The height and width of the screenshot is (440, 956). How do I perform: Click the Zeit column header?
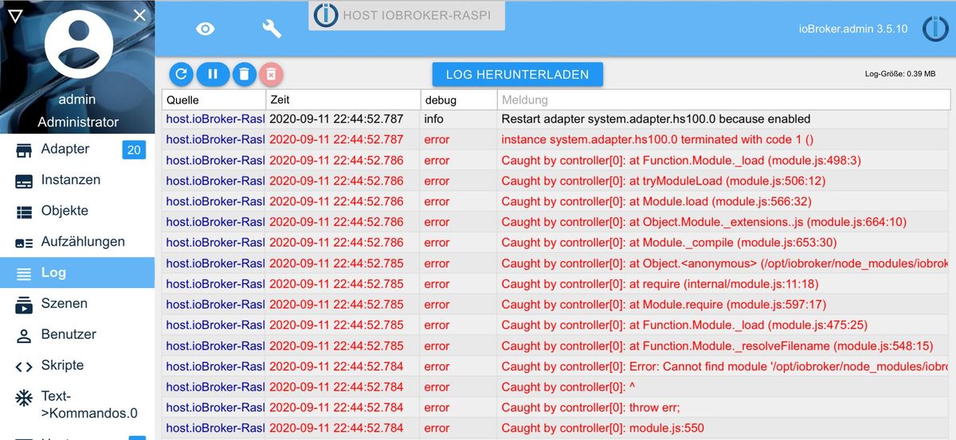pos(343,99)
